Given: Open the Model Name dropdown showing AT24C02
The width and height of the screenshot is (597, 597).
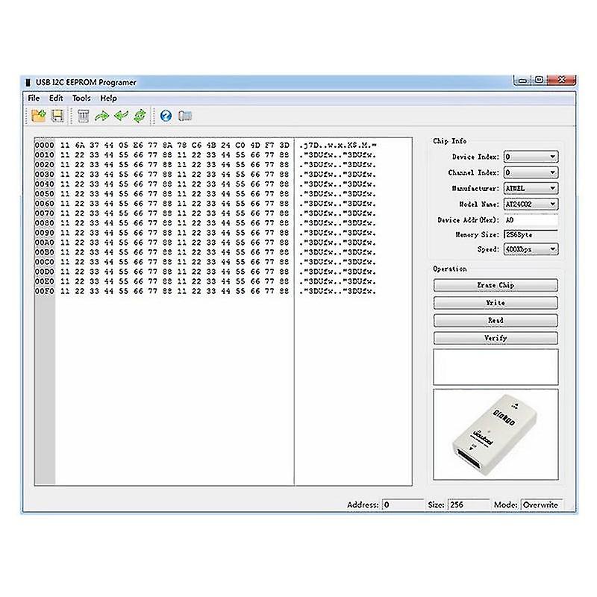Looking at the screenshot, I should pyautogui.click(x=553, y=204).
